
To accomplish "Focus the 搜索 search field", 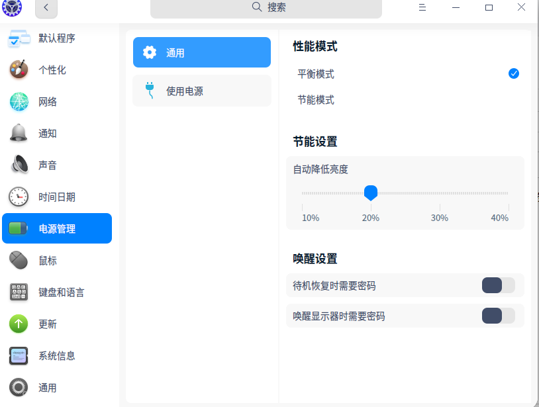I will click(x=266, y=7).
